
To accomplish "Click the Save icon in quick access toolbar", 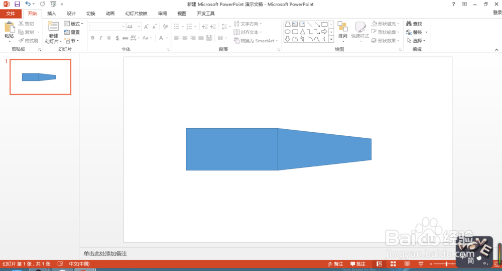I will 17,4.
